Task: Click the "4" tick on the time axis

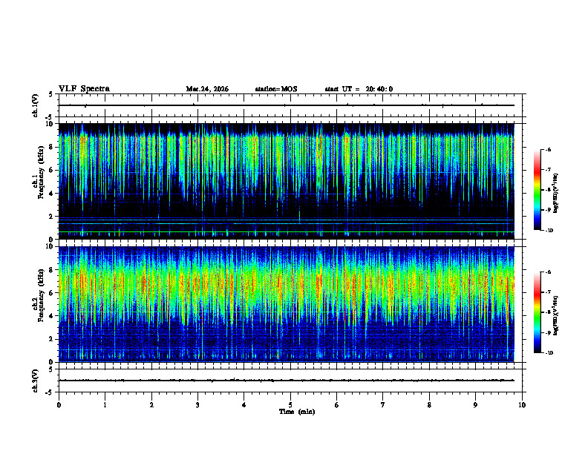Action: [244, 405]
